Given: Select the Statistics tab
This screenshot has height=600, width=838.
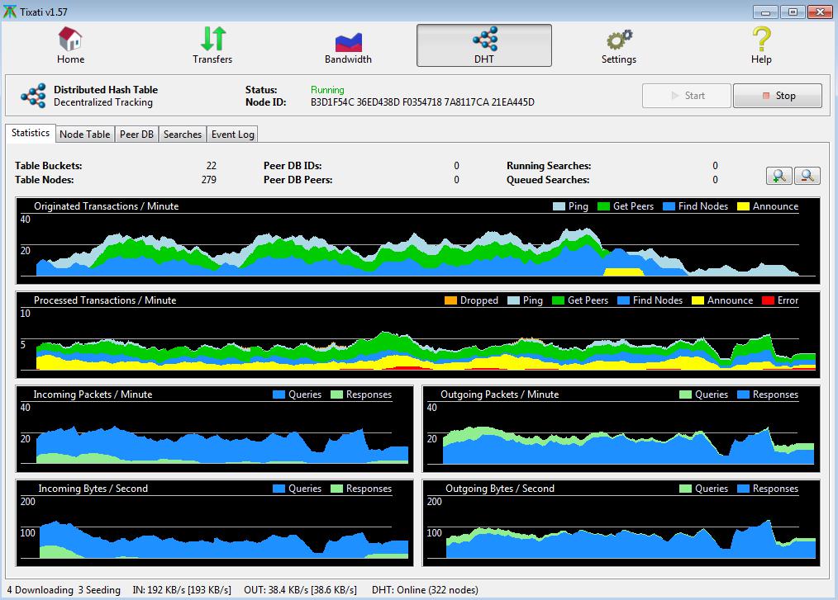Looking at the screenshot, I should (x=31, y=133).
